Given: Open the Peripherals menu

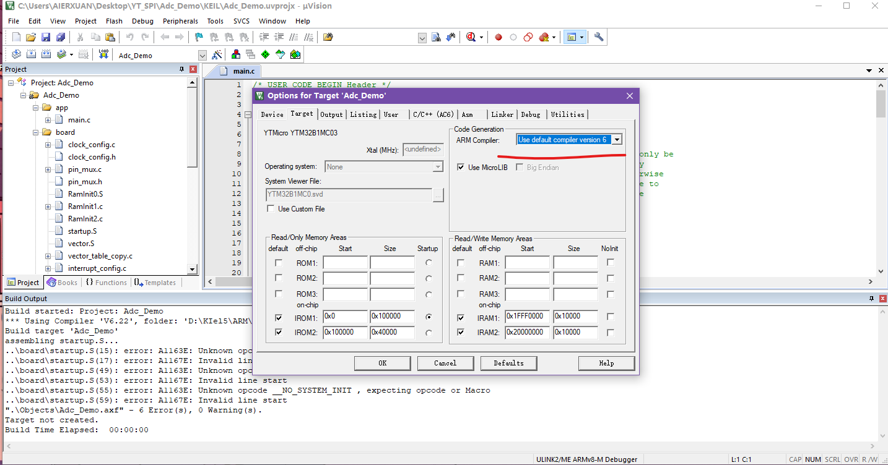Looking at the screenshot, I should point(180,21).
